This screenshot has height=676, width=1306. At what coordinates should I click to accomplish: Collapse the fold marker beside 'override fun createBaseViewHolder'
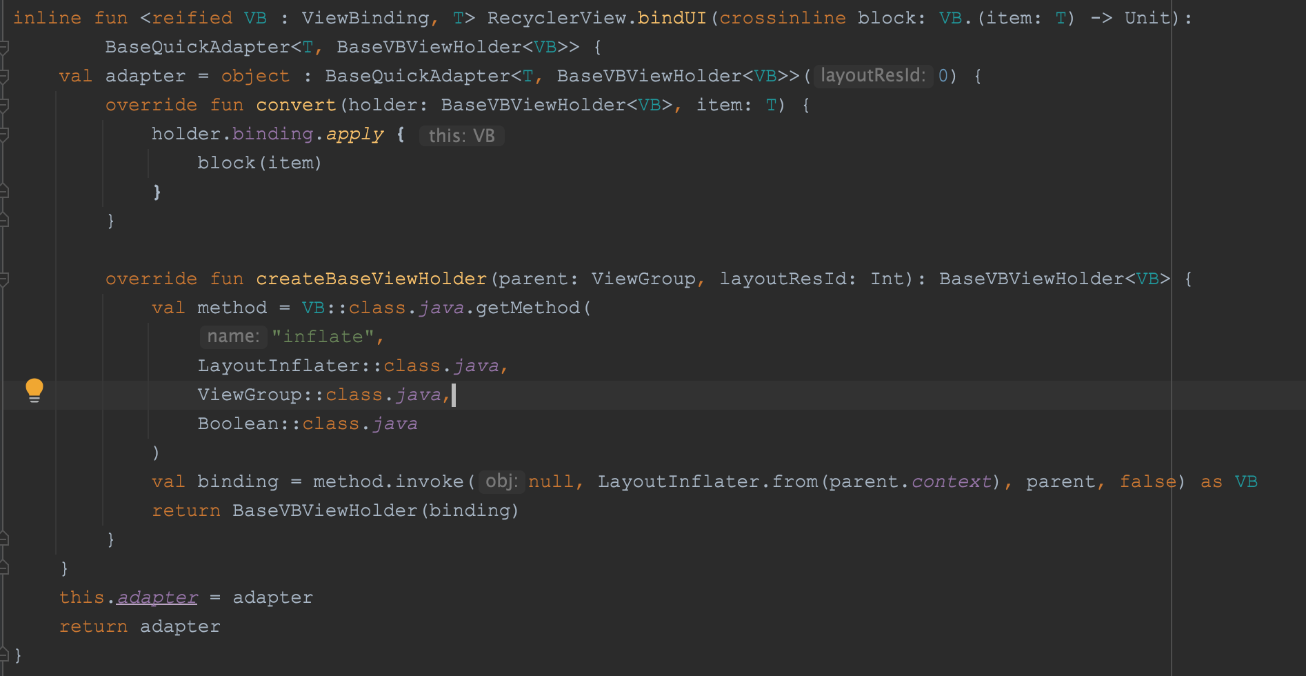4,279
